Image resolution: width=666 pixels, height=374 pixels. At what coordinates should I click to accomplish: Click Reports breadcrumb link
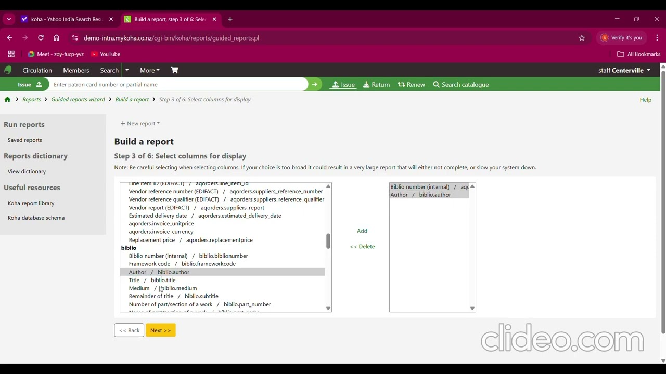tap(31, 99)
